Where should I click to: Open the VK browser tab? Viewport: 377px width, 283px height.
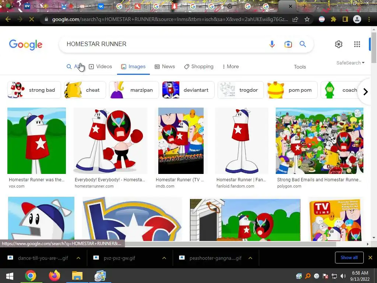101,7
